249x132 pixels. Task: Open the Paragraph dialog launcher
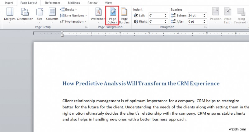tap(205, 27)
